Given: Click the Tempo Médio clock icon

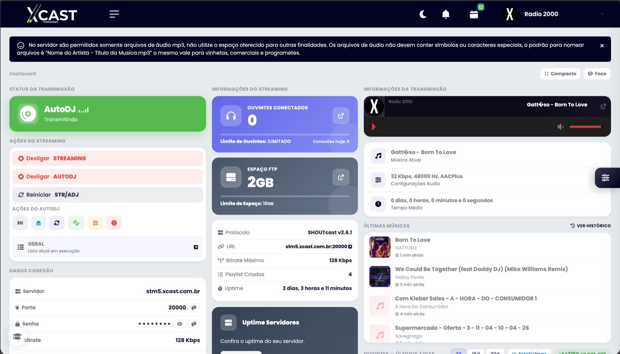Looking at the screenshot, I should tap(378, 204).
